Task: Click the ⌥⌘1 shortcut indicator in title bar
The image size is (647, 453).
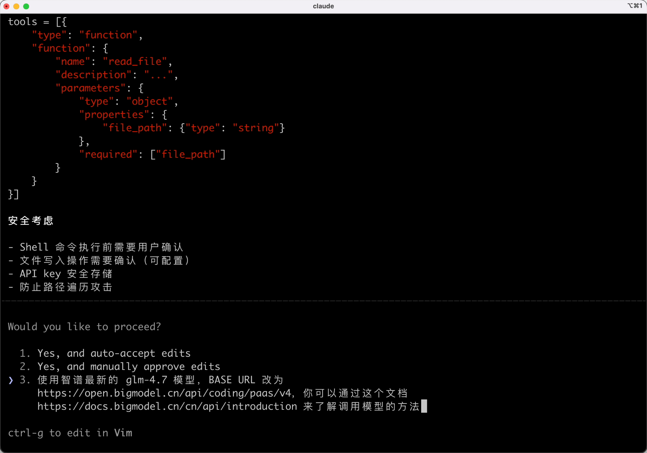Action: pyautogui.click(x=634, y=6)
